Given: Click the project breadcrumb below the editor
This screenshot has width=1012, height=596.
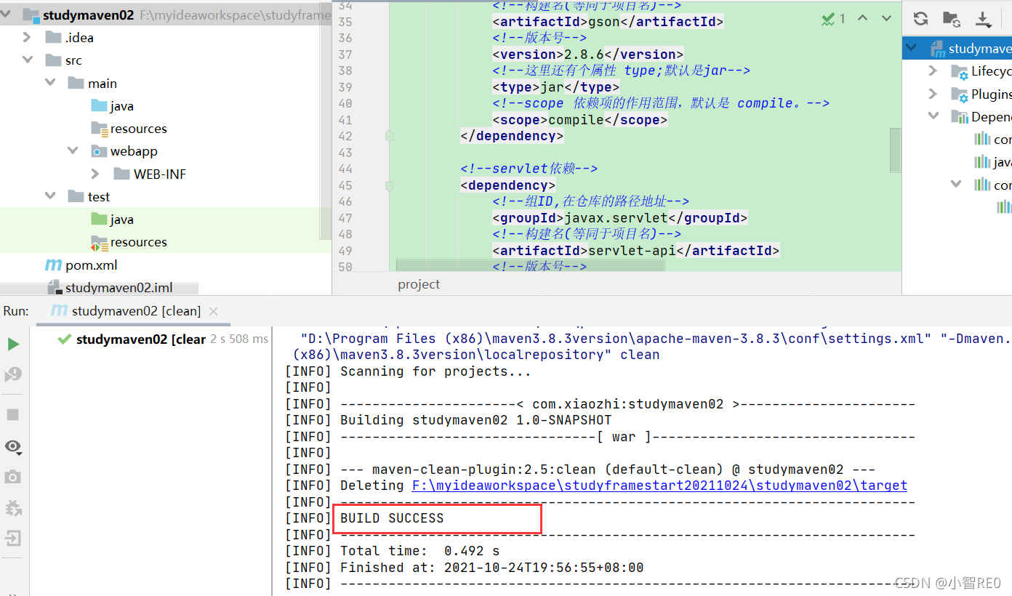Looking at the screenshot, I should point(419,284).
